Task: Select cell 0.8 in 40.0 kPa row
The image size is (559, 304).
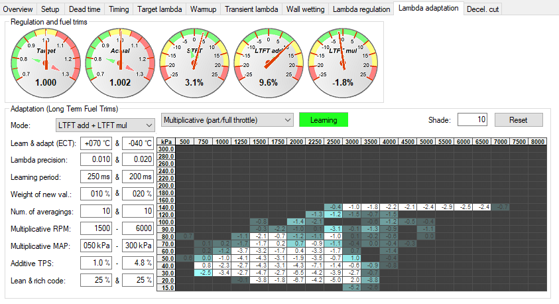Action: click(x=203, y=266)
